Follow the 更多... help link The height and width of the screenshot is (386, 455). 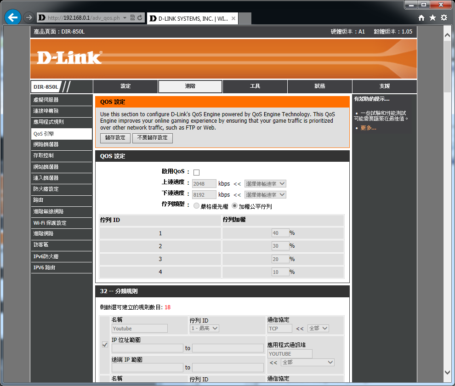368,128
